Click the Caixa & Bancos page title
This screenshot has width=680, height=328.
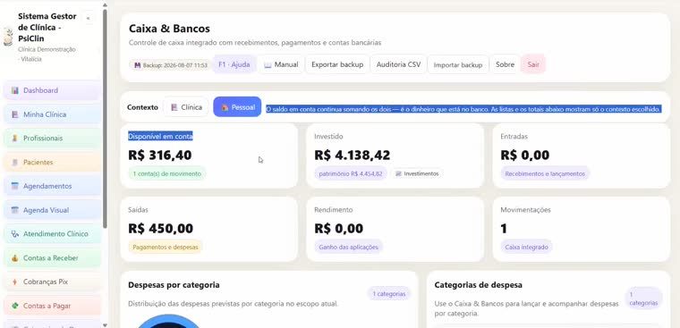pos(170,29)
